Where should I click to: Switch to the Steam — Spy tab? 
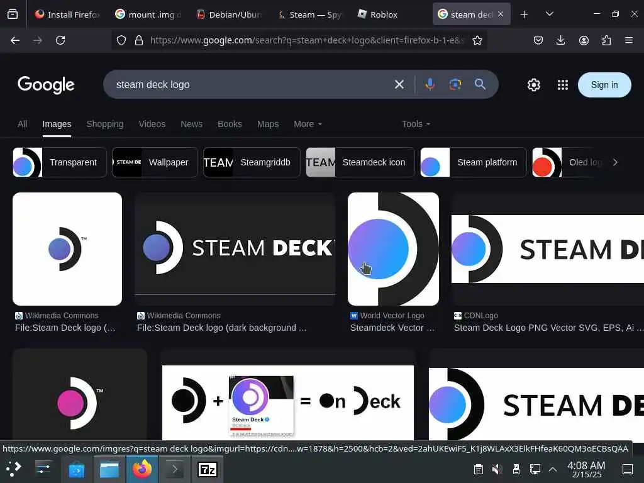pyautogui.click(x=309, y=14)
